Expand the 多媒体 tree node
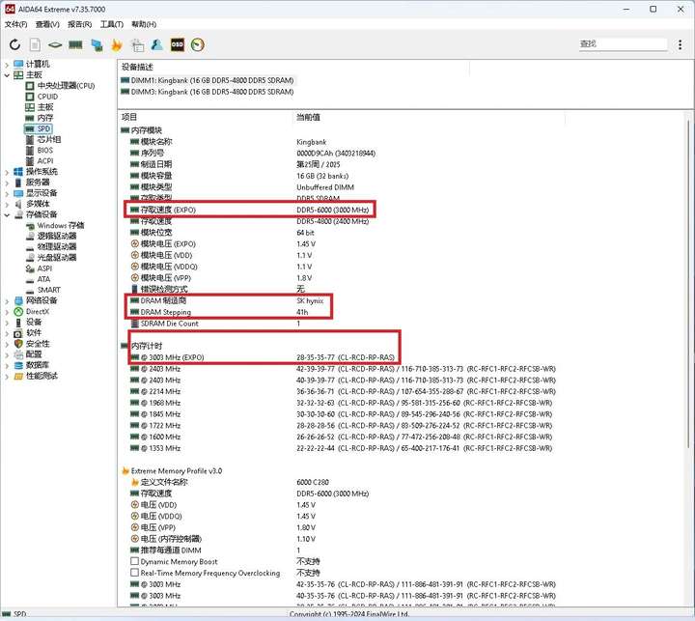This screenshot has height=621, width=695. click(x=7, y=204)
